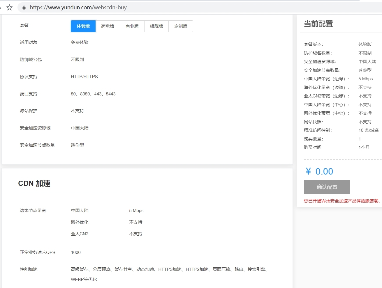
Task: Click the blue ¥ 0.00 price display
Action: 319,171
